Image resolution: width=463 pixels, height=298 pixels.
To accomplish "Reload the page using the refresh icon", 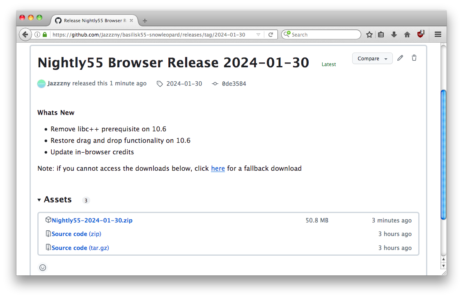I will point(270,35).
